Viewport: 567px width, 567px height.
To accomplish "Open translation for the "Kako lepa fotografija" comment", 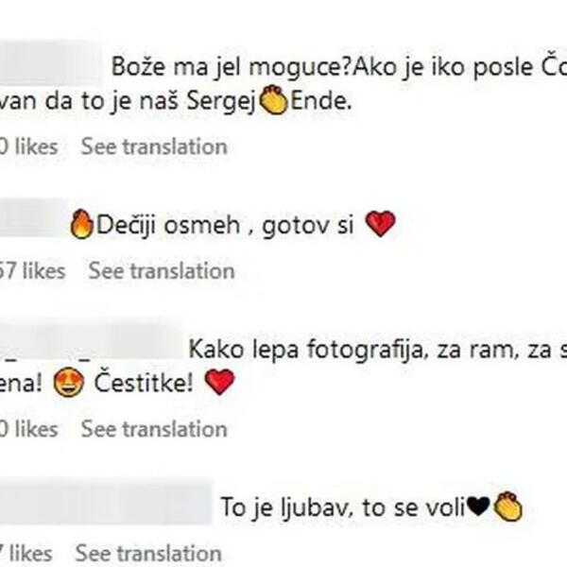I will [x=153, y=429].
